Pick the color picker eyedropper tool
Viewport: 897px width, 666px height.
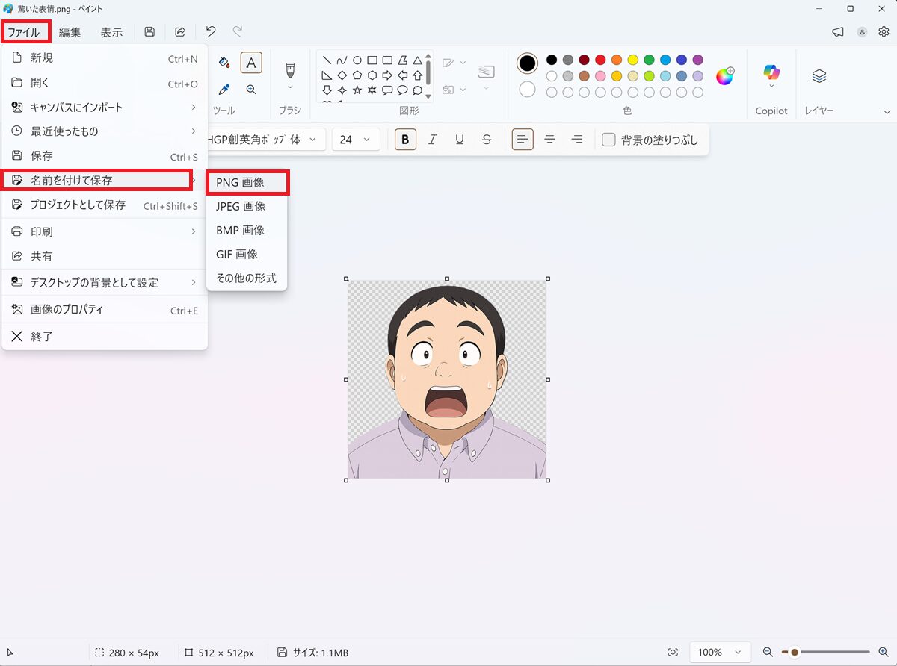coord(224,90)
